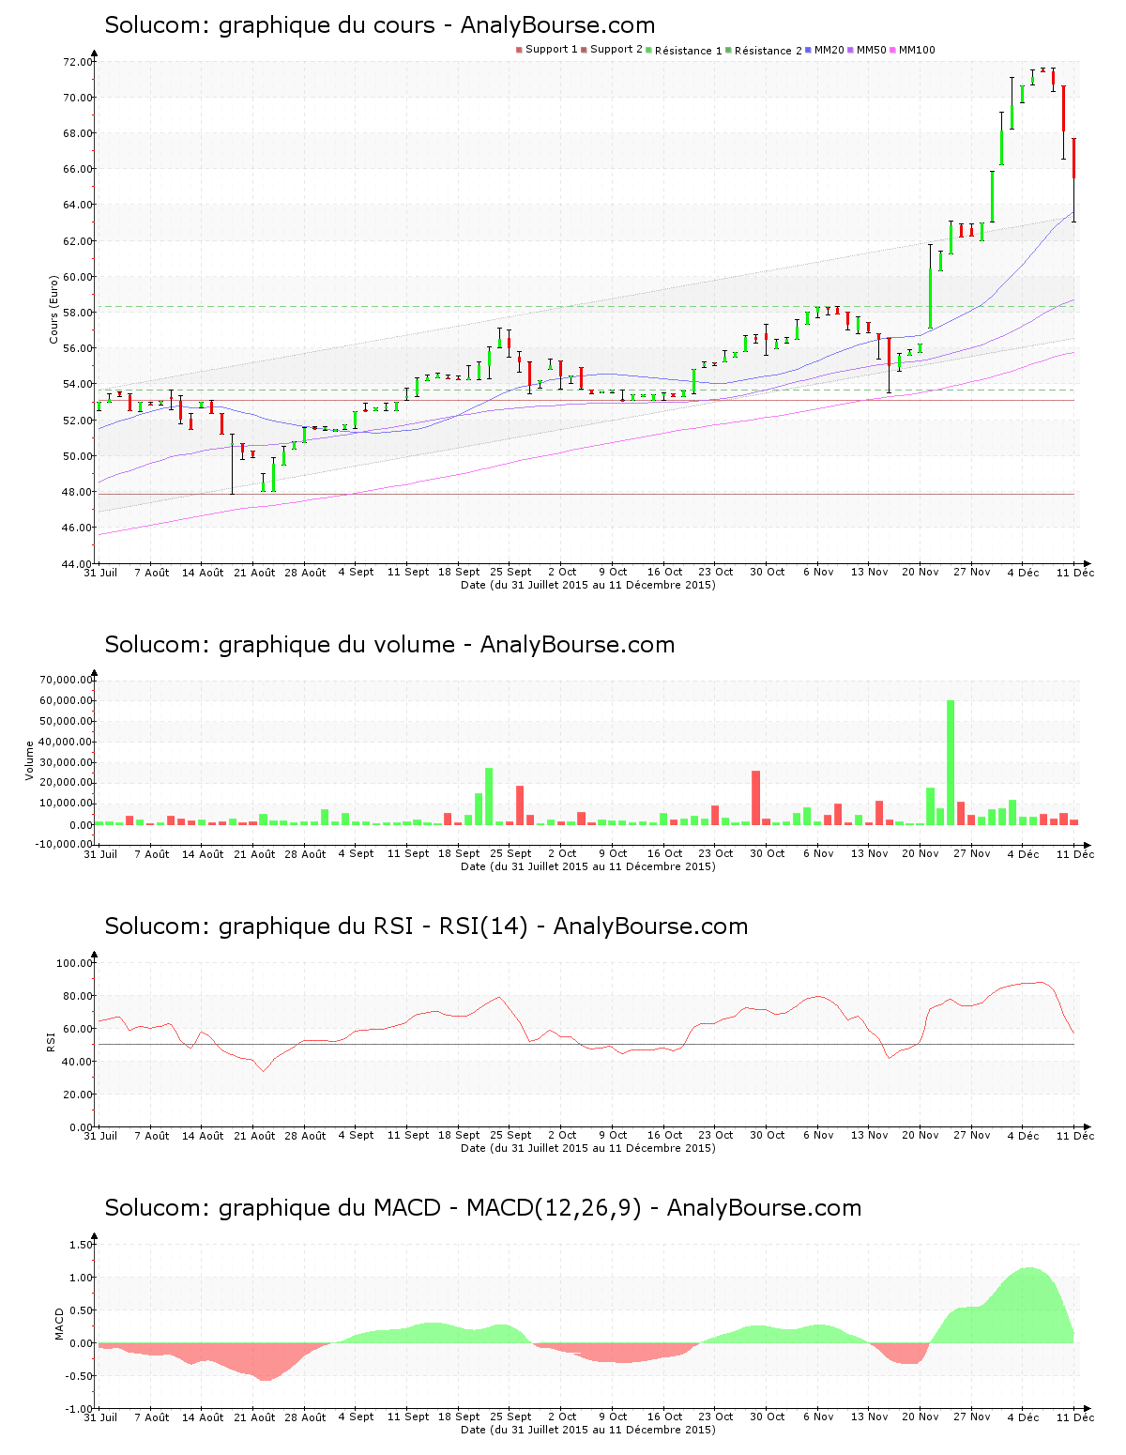Click the "RSI" vertical axis label

click(51, 1040)
